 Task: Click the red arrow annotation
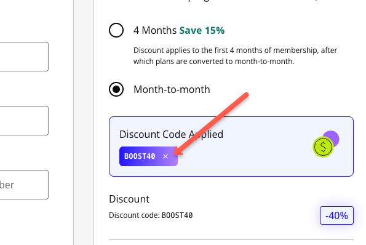212,124
